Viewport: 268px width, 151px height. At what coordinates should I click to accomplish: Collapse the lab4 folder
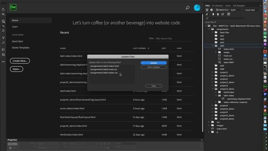(213, 46)
